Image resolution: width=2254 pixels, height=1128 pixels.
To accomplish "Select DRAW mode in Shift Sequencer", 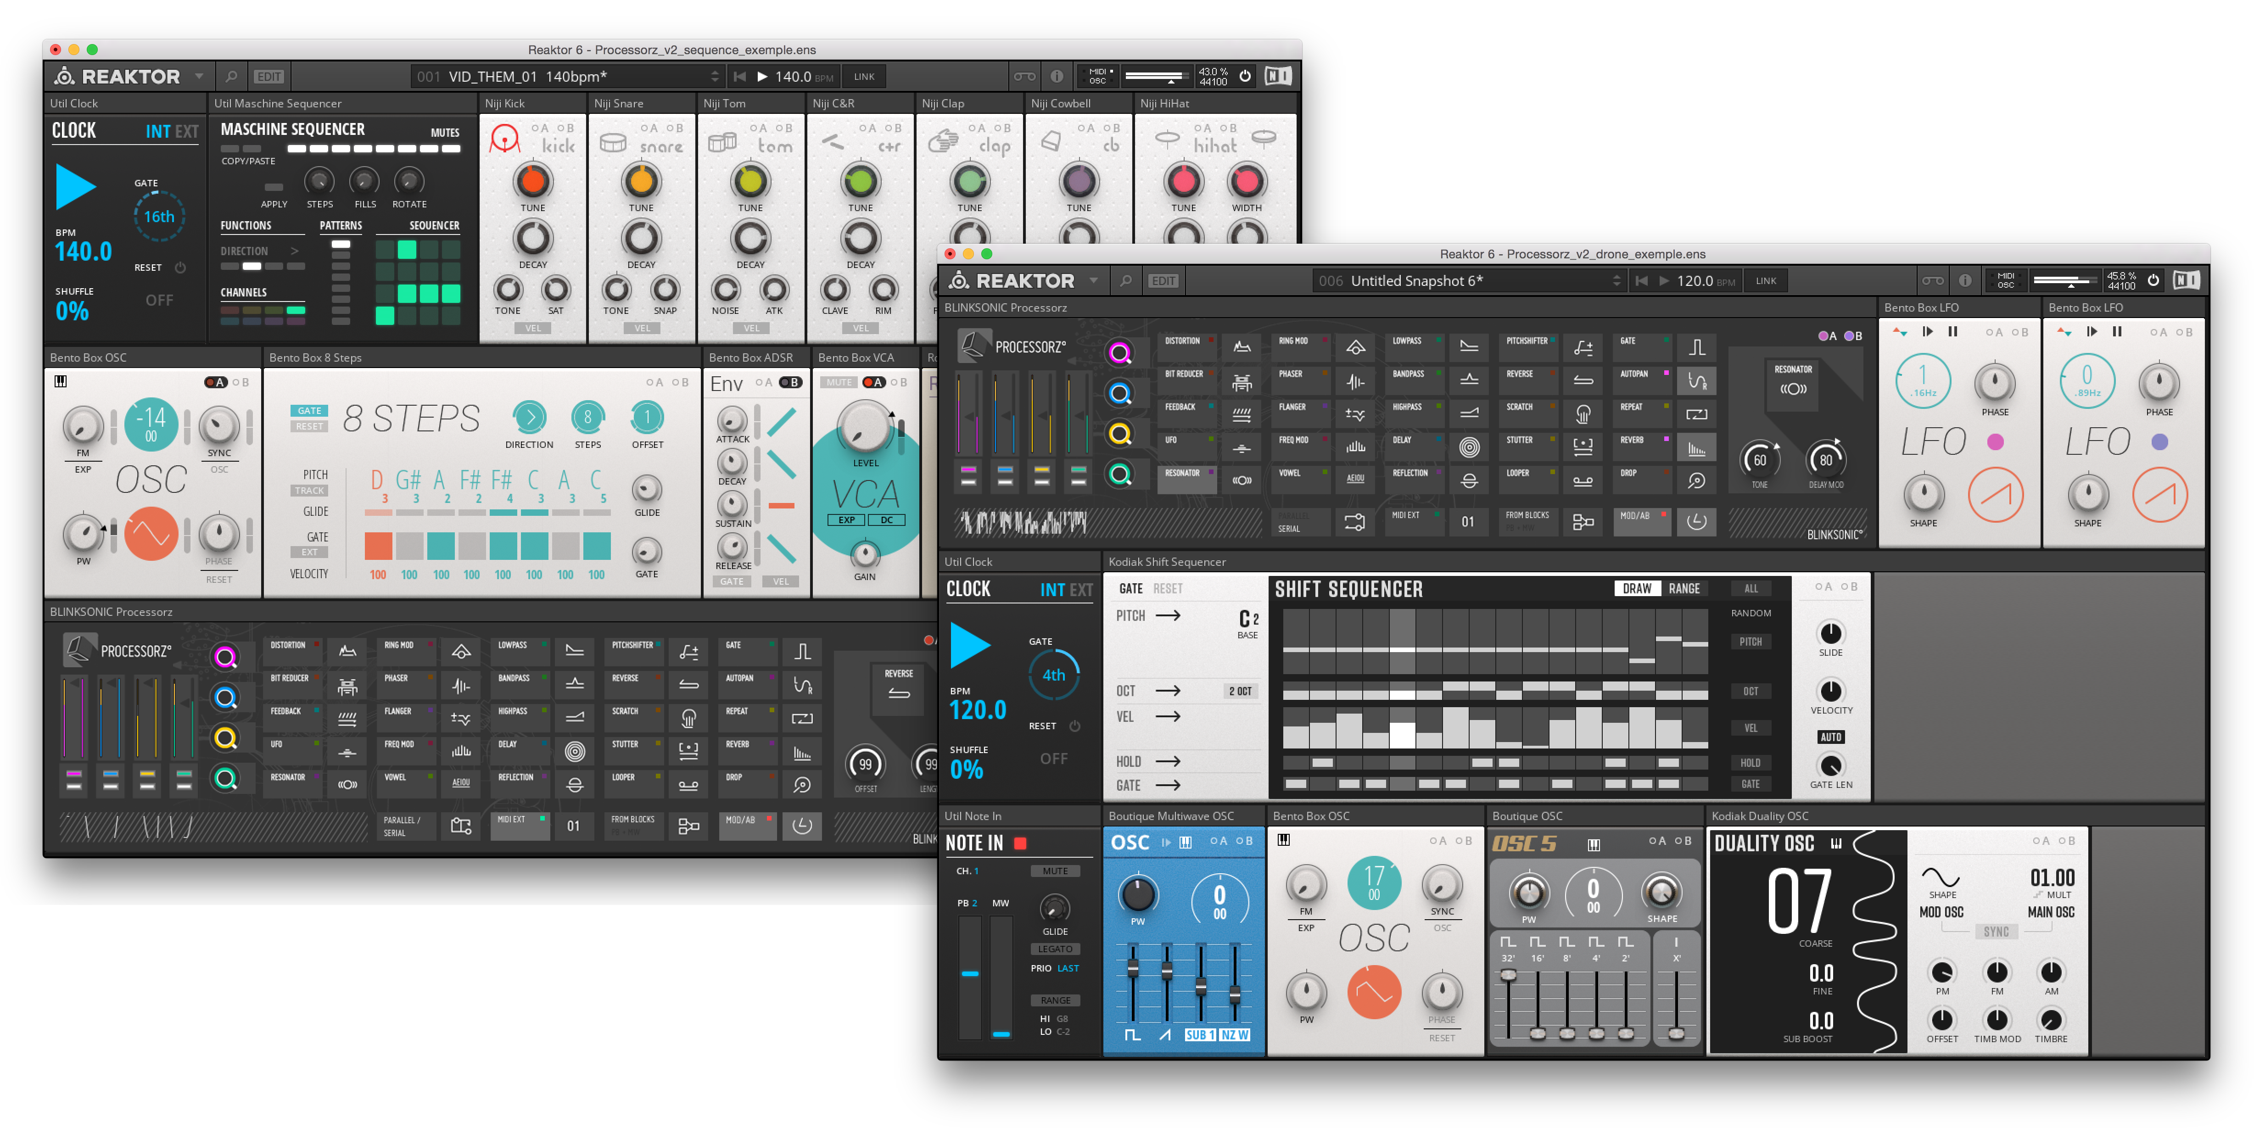I will [x=1637, y=589].
